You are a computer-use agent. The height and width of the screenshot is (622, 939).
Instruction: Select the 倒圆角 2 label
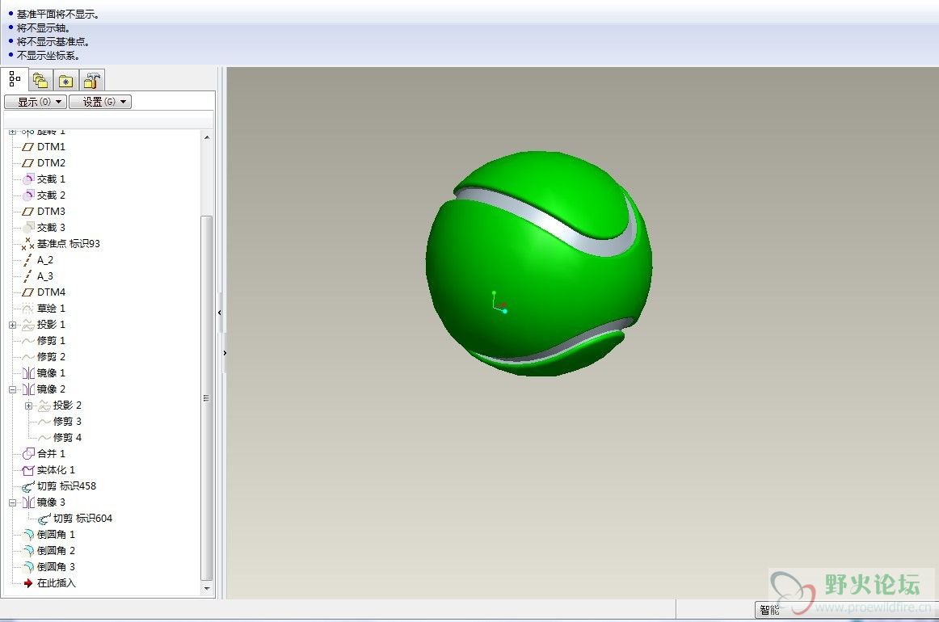click(56, 551)
